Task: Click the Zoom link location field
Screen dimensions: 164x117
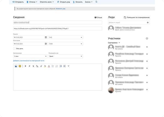Action: tap(57, 28)
